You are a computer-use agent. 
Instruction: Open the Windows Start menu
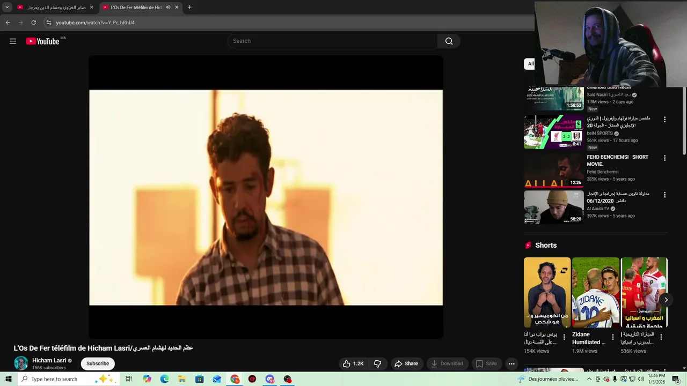8,379
